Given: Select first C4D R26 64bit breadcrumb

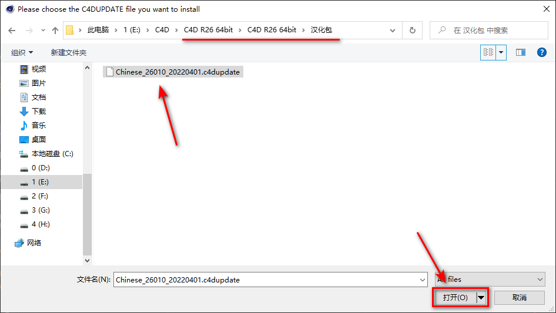Looking at the screenshot, I should pos(208,30).
